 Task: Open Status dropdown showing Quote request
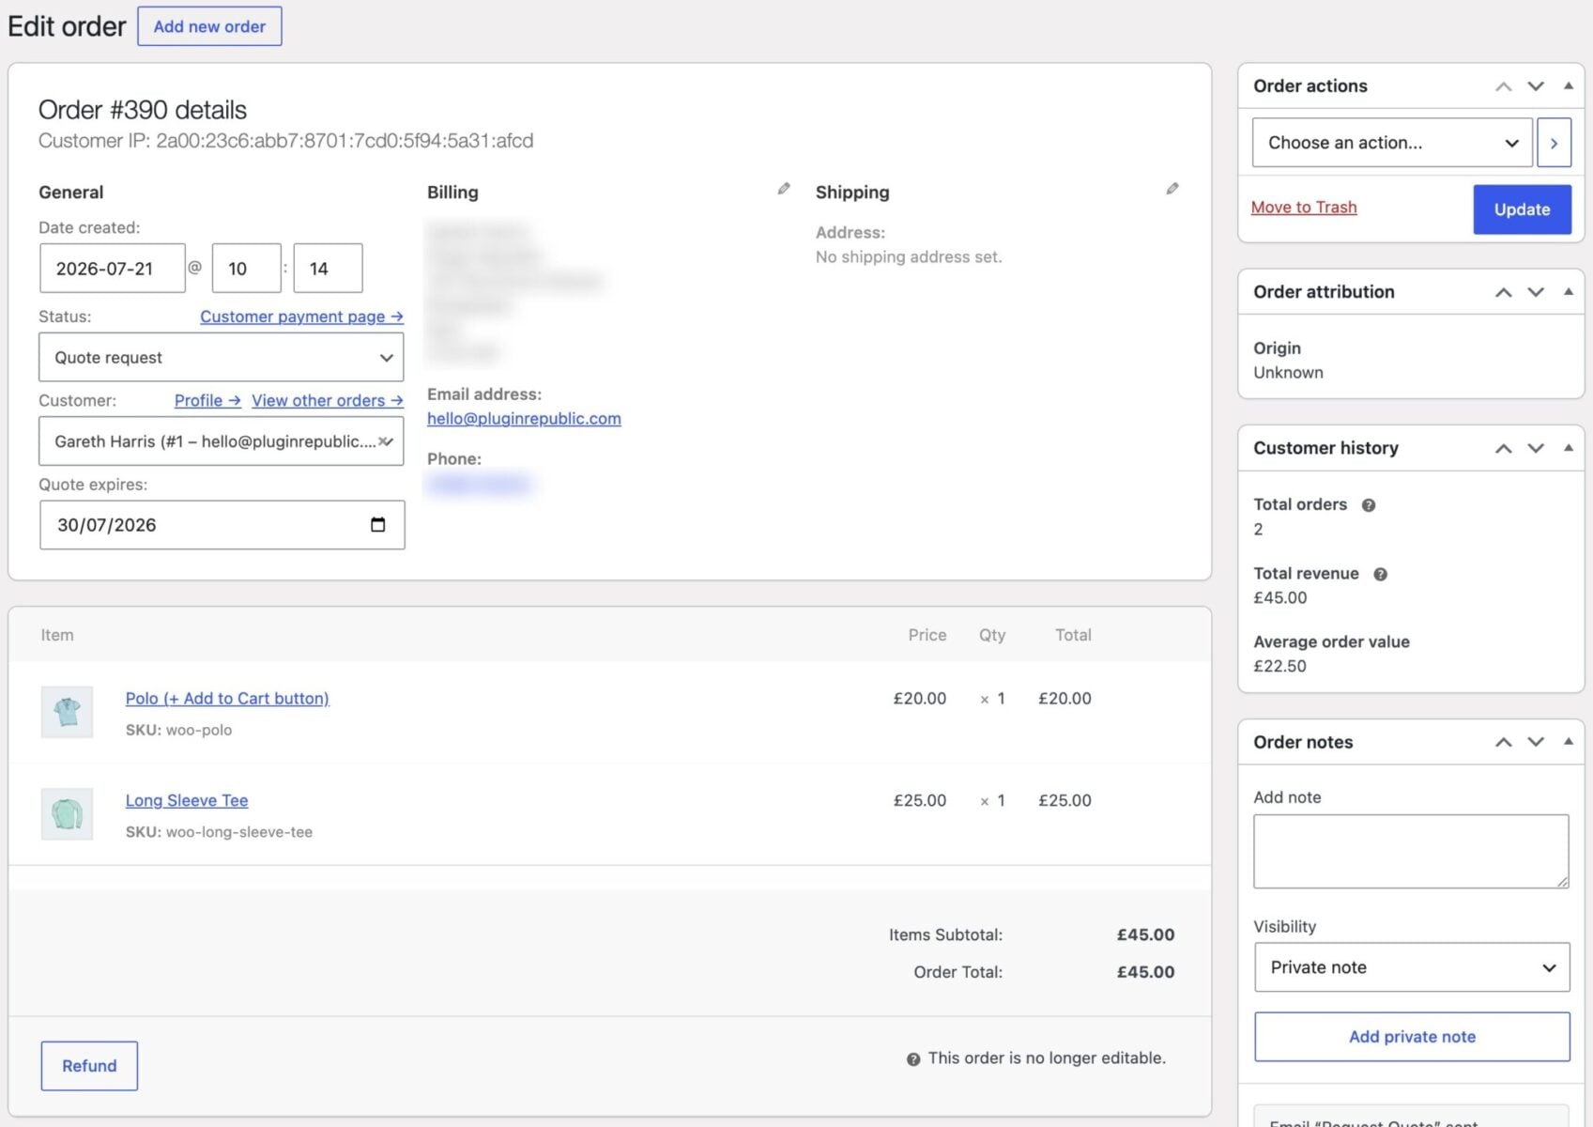tap(222, 358)
